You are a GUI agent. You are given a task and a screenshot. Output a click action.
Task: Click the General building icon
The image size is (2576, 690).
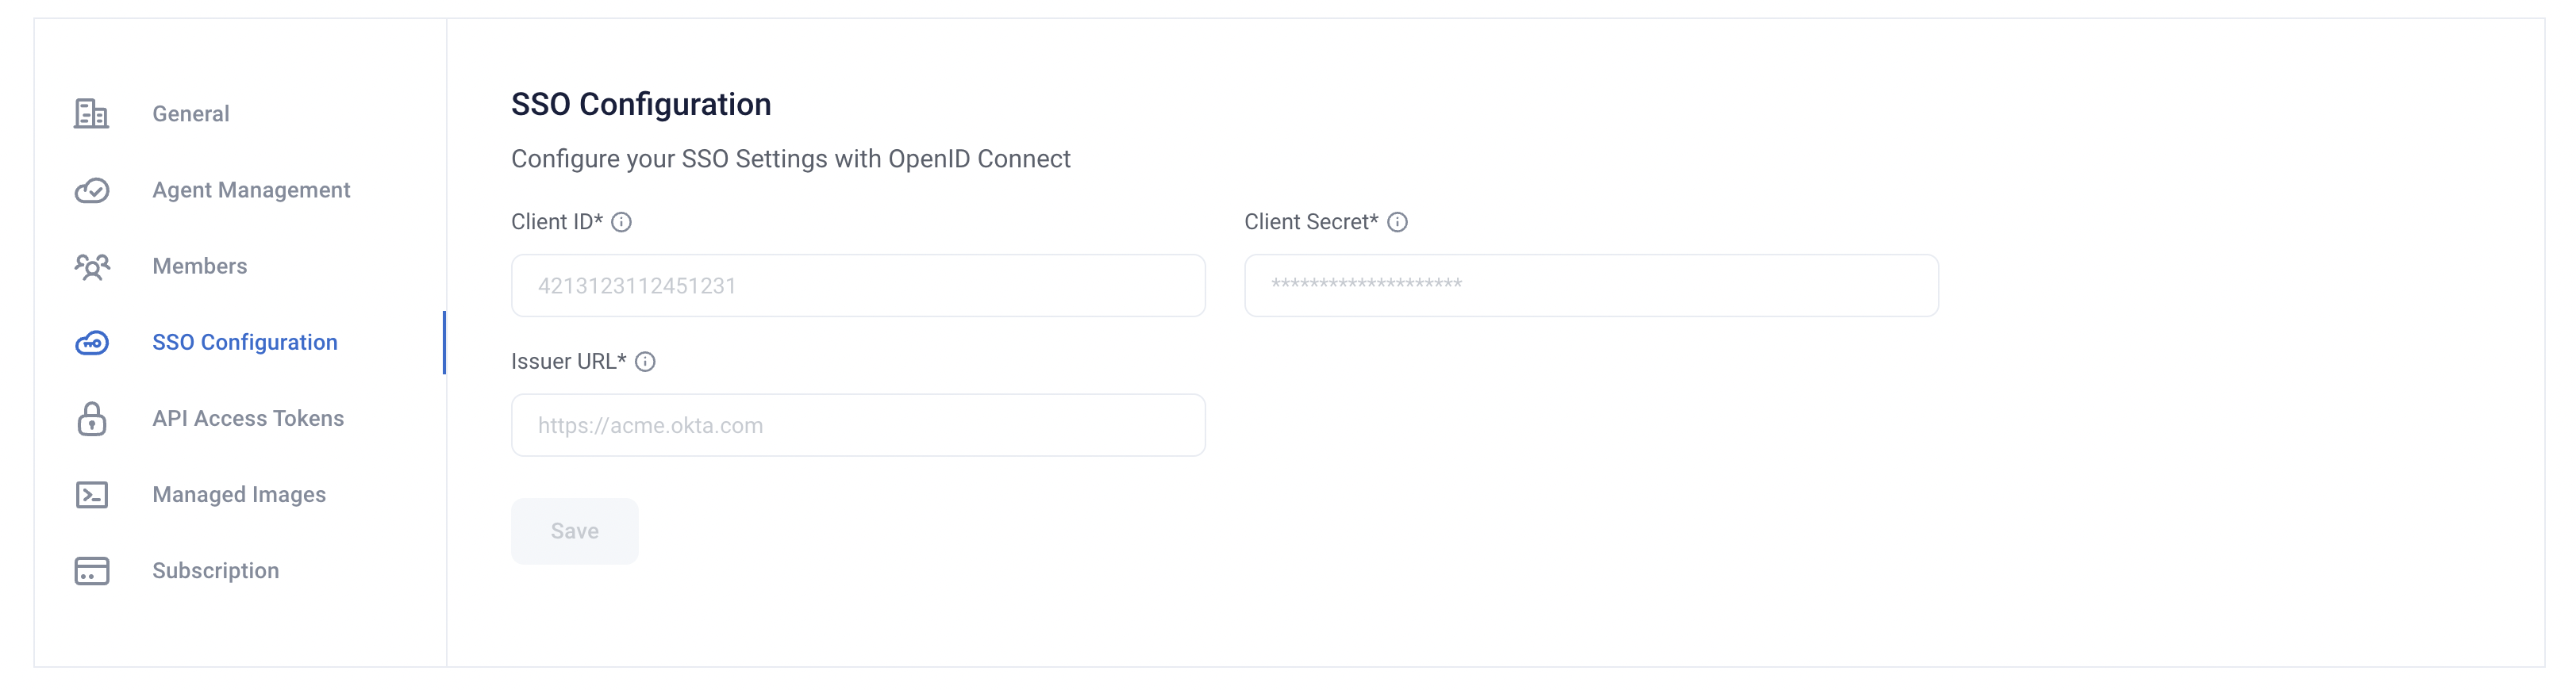(91, 114)
